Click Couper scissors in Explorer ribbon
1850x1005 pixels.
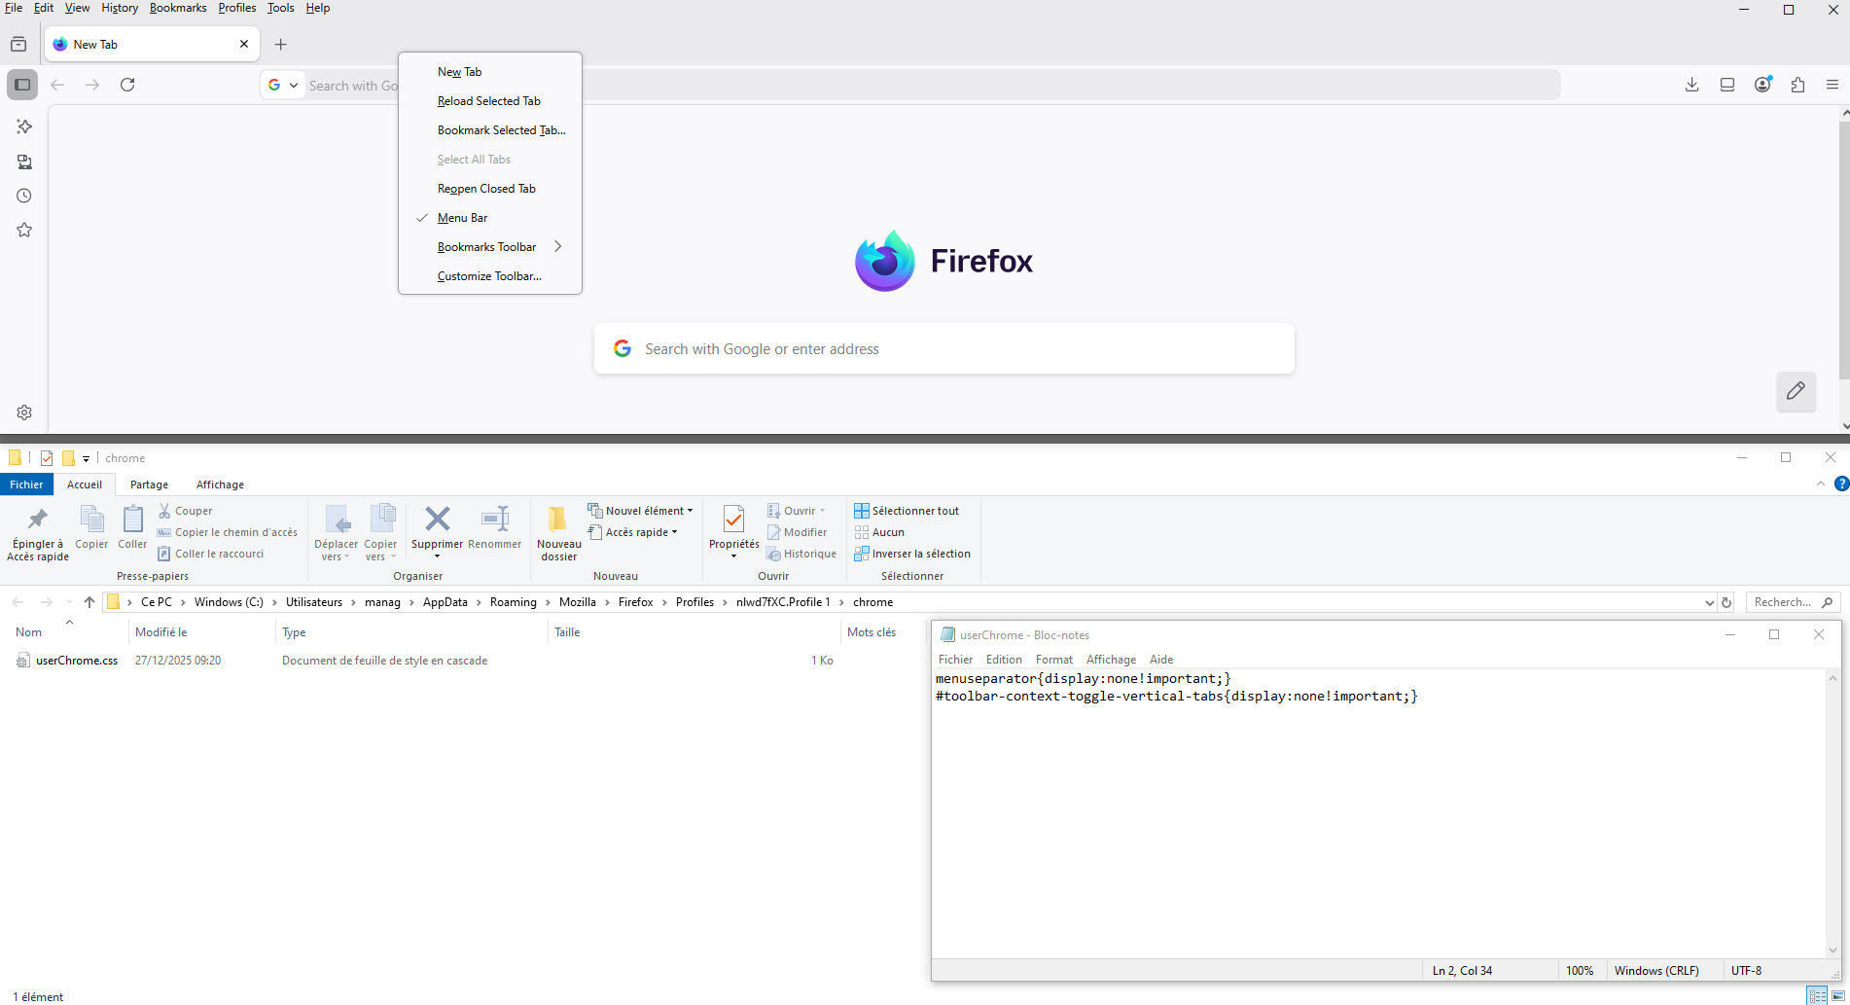(185, 511)
